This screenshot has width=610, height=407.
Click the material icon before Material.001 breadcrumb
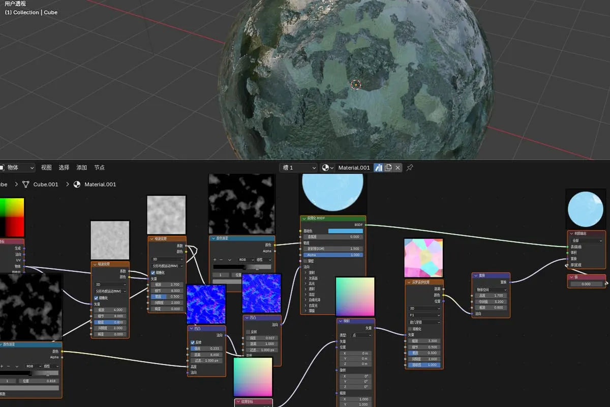[x=77, y=184]
